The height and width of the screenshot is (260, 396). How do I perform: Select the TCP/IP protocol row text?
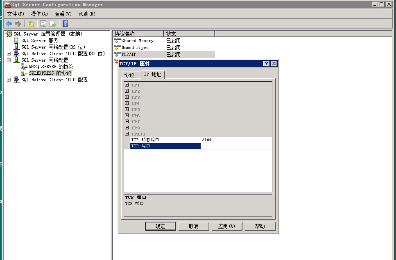(129, 54)
